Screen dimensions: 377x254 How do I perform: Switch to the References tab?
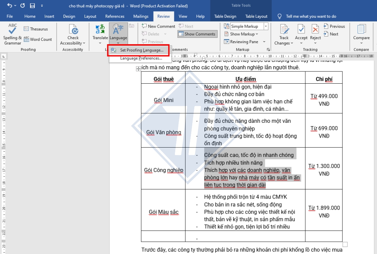tap(115, 16)
